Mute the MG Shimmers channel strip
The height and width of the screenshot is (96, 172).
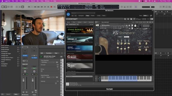pos(23,92)
